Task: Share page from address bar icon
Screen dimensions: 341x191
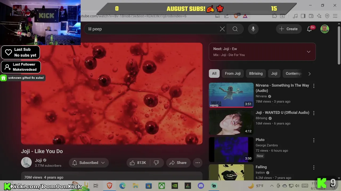Action: 226,16
